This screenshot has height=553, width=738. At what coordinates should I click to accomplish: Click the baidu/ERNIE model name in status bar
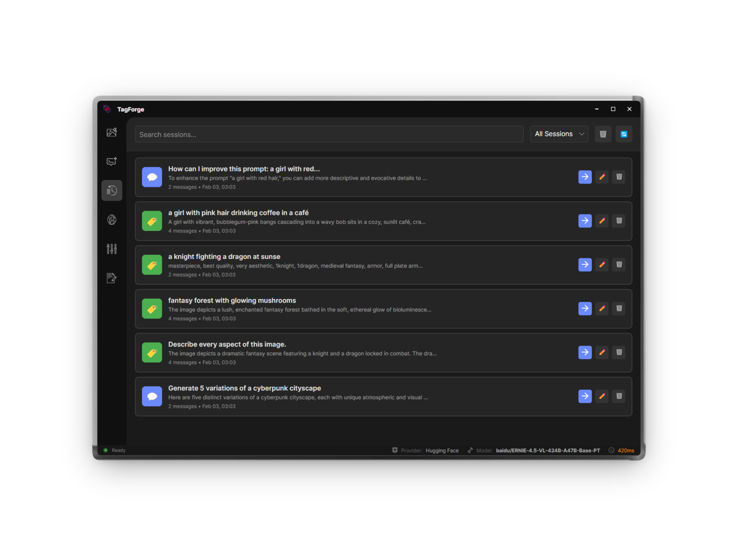click(548, 450)
